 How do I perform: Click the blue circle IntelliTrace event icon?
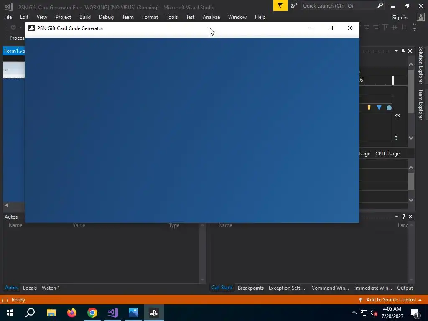(x=389, y=108)
